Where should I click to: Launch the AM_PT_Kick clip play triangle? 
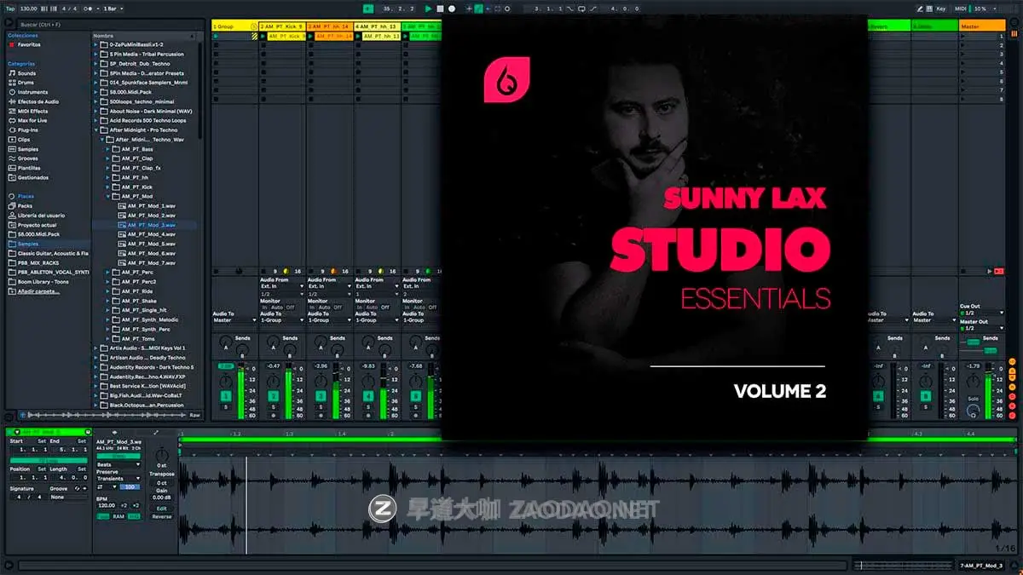coord(263,37)
